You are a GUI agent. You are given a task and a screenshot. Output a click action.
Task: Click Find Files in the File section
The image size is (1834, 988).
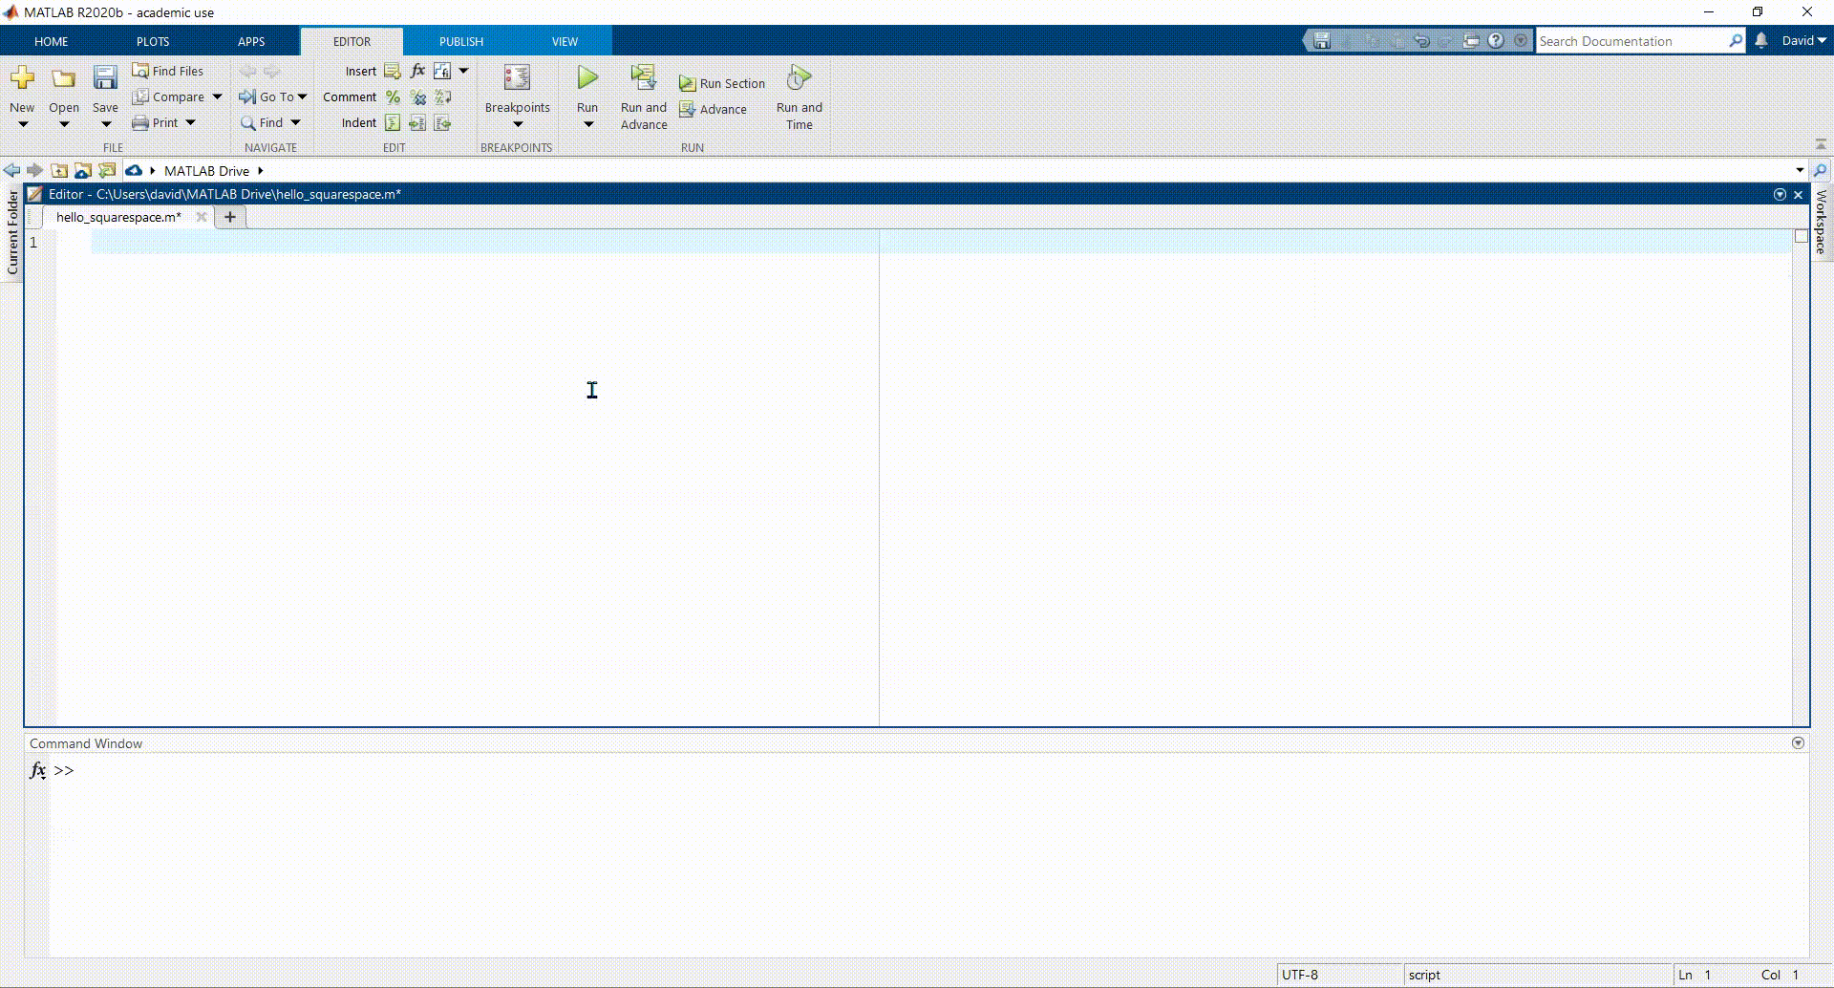(x=167, y=71)
